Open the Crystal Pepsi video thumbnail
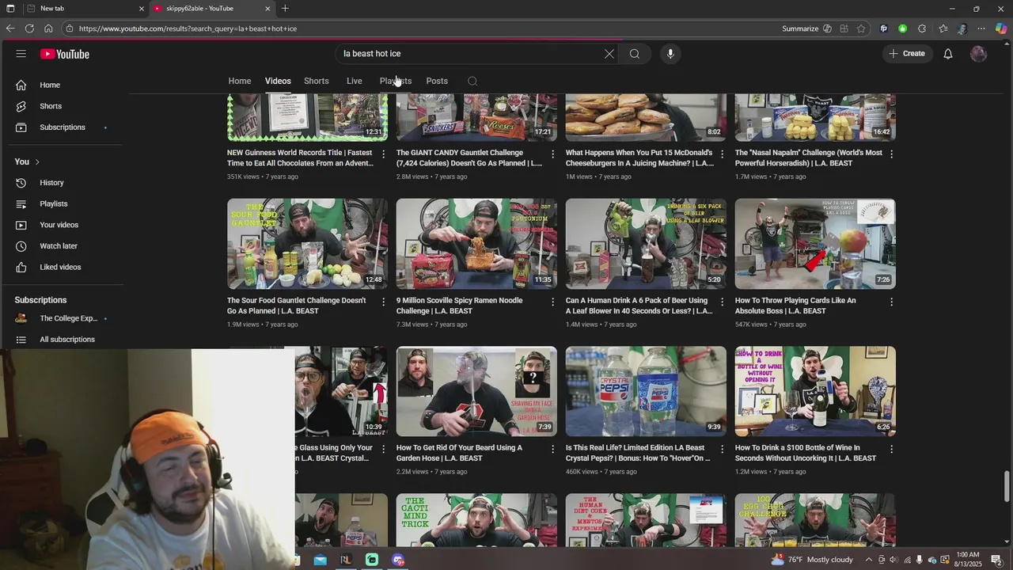Screen dimensions: 1013x570 646,391
